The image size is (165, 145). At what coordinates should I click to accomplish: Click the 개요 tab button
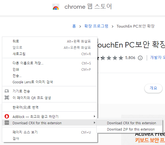(153, 88)
